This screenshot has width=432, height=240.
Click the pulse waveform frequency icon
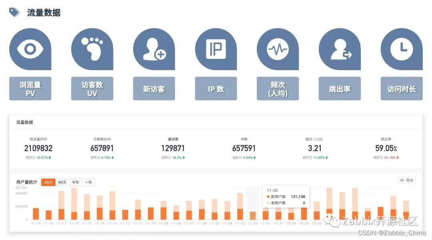pyautogui.click(x=278, y=49)
